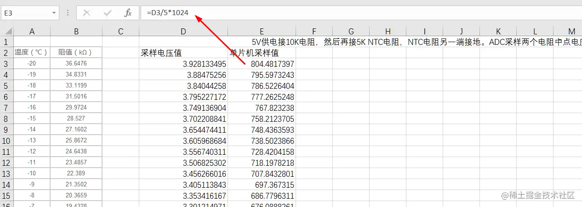Select cell with value 3.556740311
Image resolution: width=582 pixels, height=207 pixels.
183,152
